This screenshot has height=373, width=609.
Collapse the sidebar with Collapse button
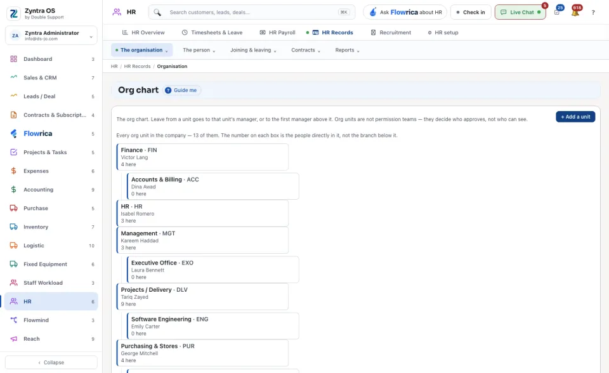(x=51, y=362)
